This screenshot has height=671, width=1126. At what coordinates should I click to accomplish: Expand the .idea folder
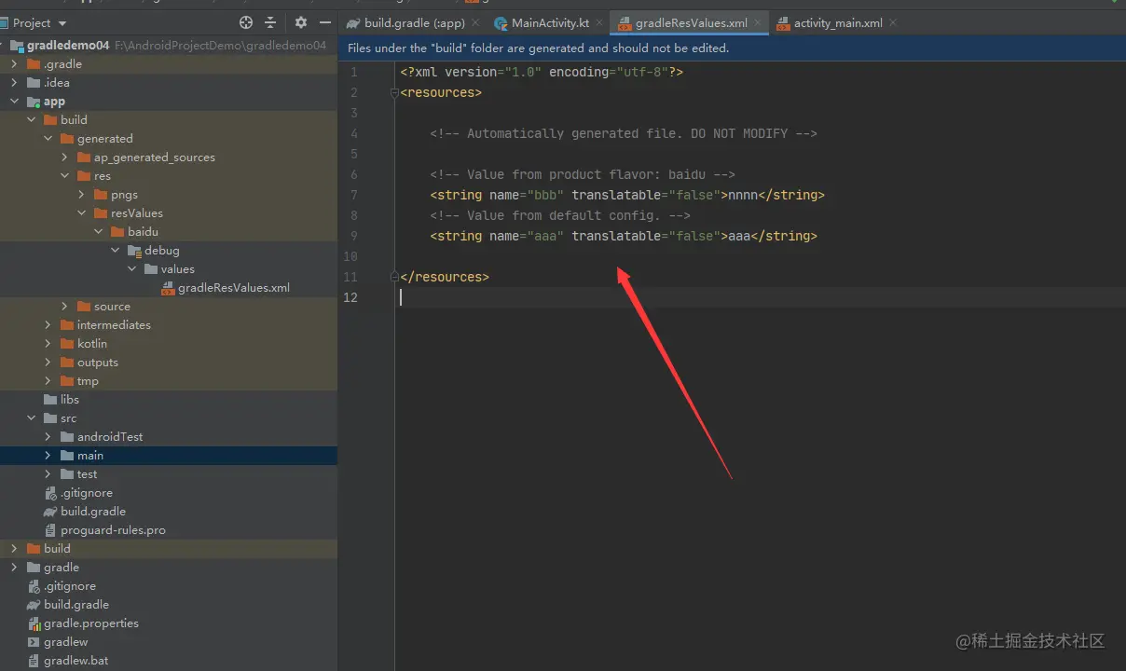tap(14, 83)
